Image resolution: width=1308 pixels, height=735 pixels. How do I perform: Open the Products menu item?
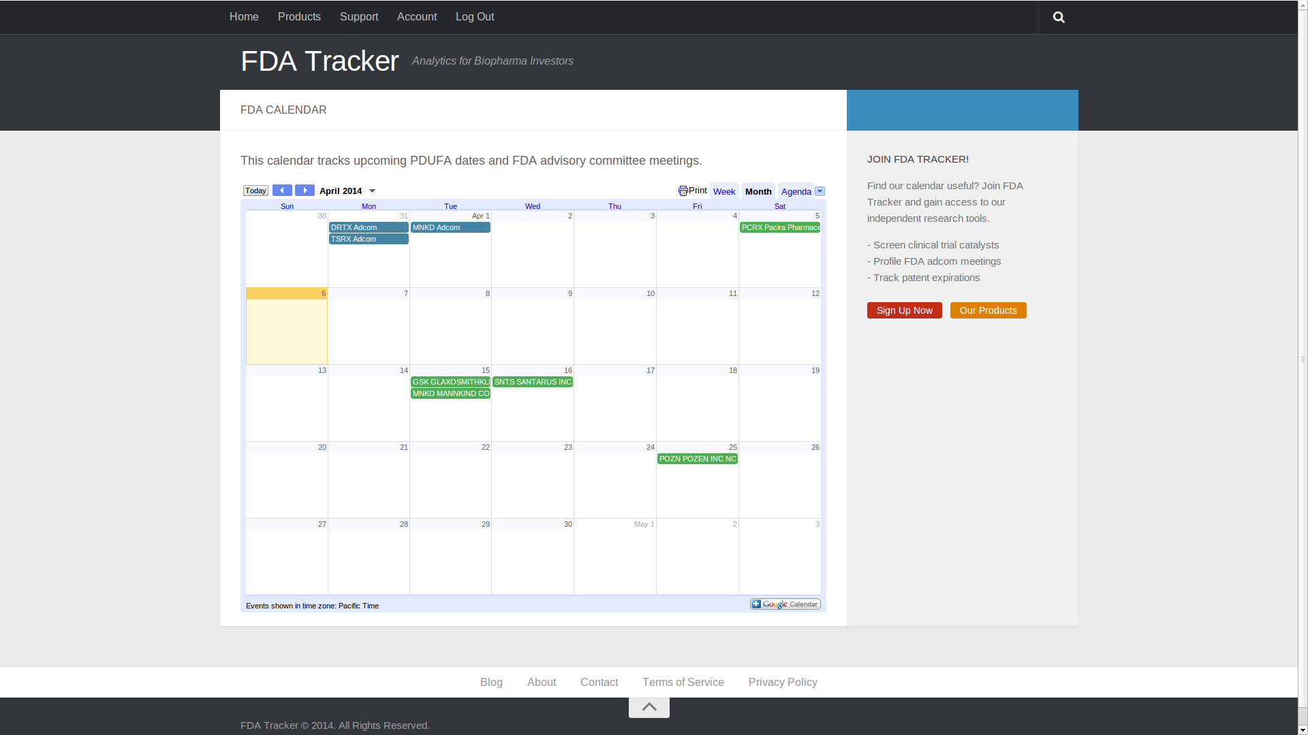coord(299,17)
